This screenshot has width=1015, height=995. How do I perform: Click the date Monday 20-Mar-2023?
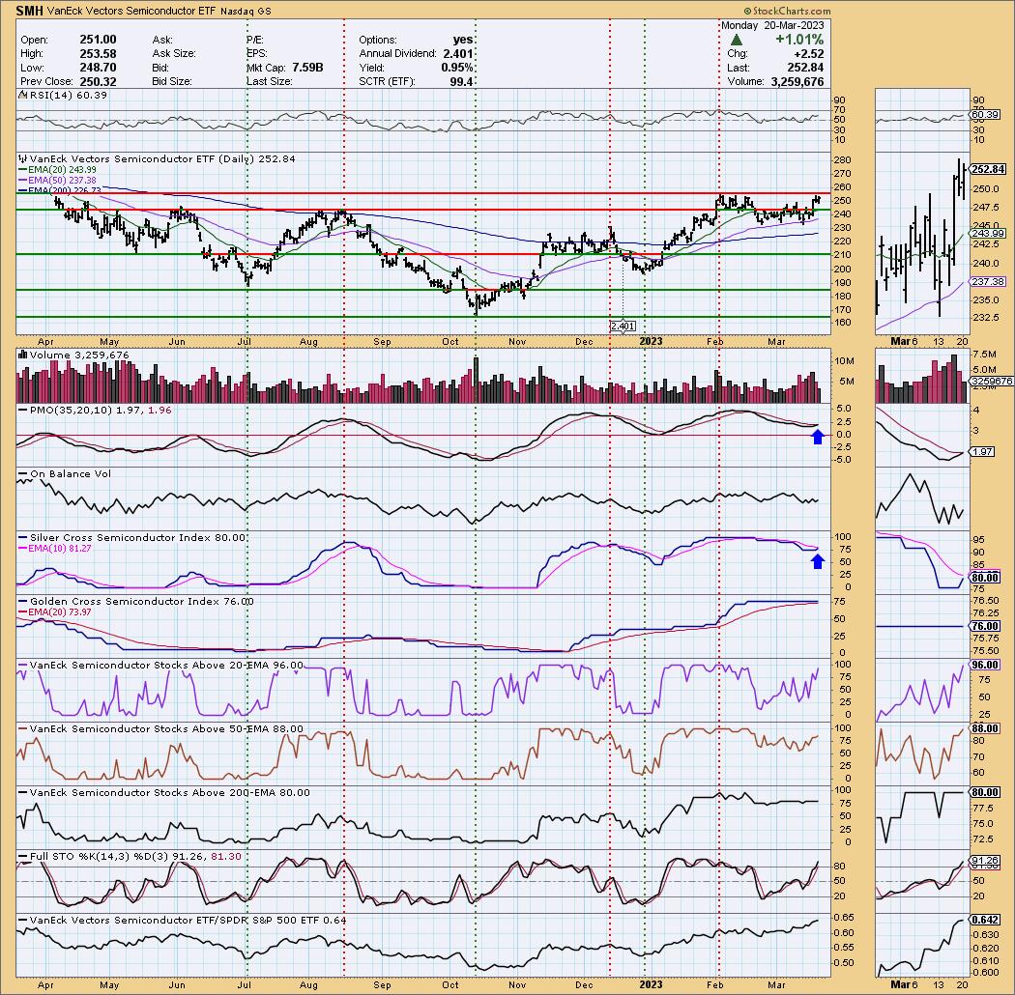click(x=773, y=25)
